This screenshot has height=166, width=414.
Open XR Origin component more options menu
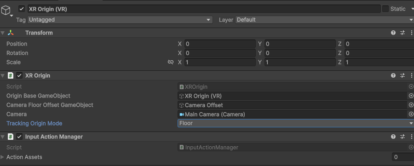coord(411,76)
